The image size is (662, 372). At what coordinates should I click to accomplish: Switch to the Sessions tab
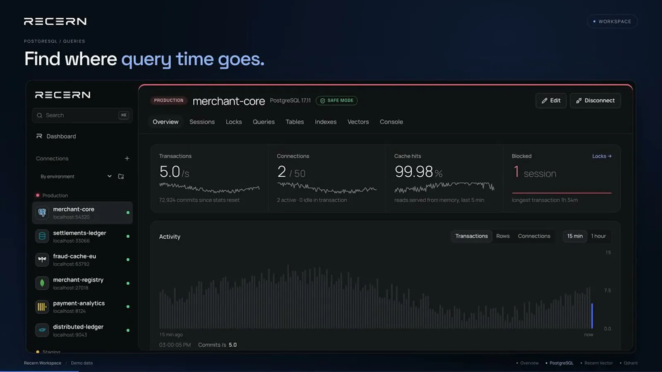tap(202, 122)
